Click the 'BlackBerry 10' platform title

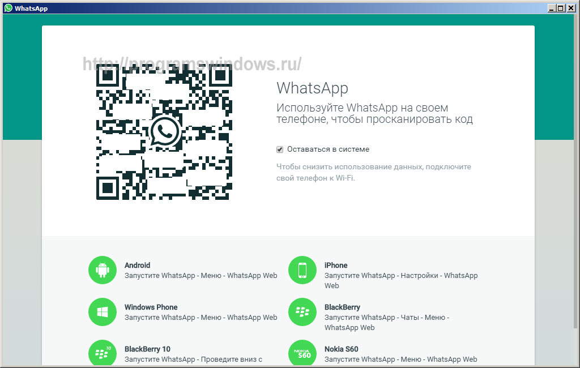click(x=147, y=349)
